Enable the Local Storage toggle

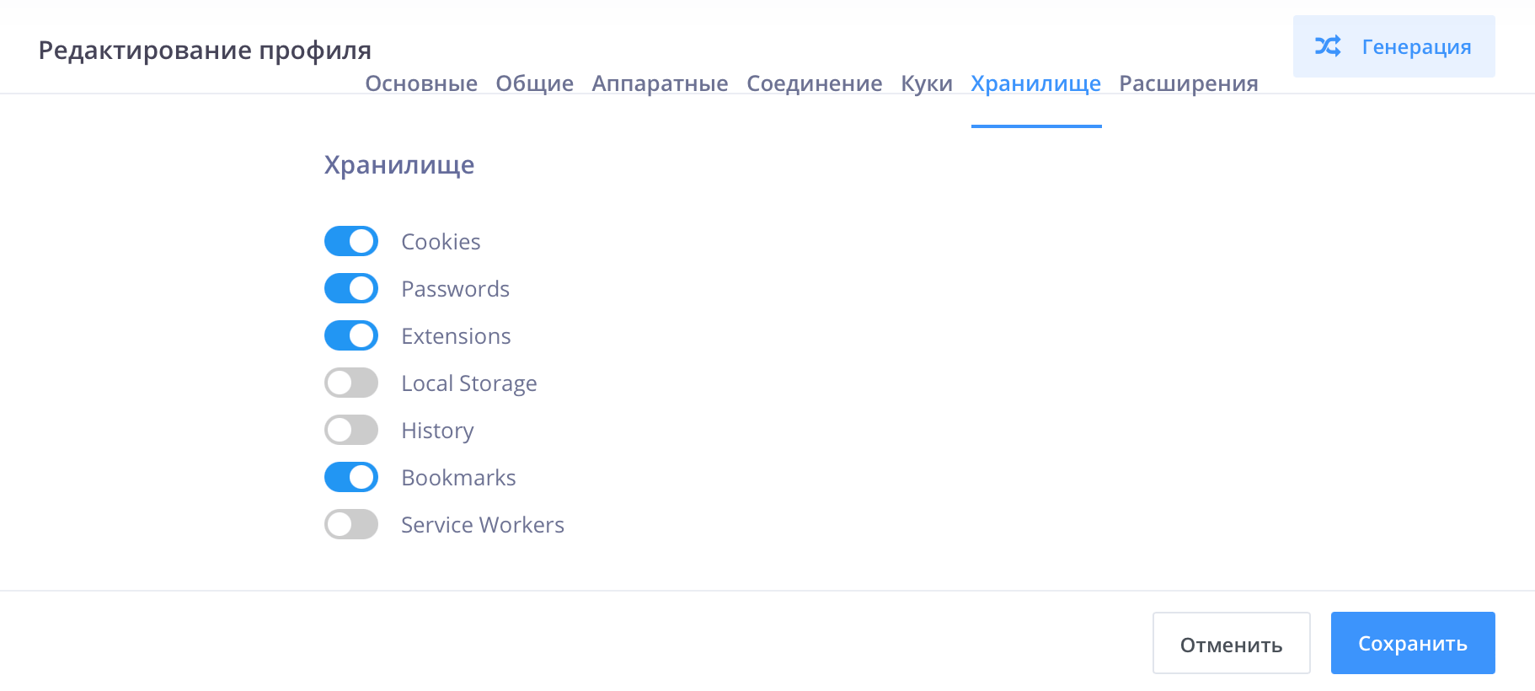click(351, 383)
